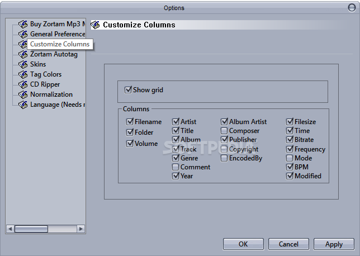Click the OK button

tap(243, 244)
